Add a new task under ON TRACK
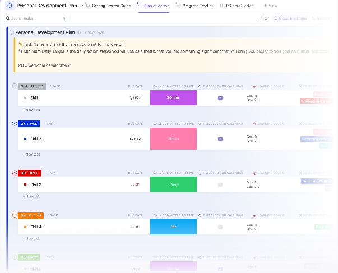This screenshot has width=338, height=273. [31, 154]
